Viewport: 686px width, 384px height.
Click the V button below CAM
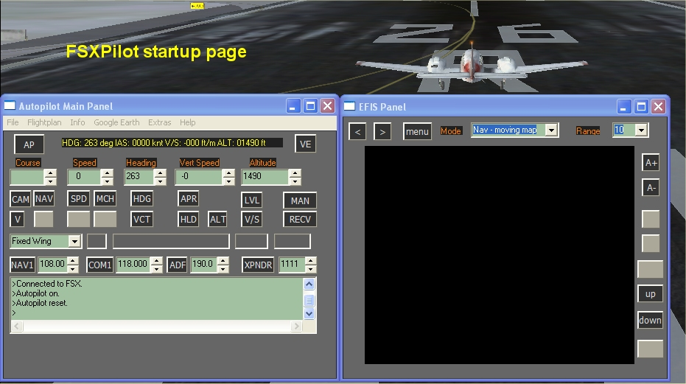coord(18,219)
